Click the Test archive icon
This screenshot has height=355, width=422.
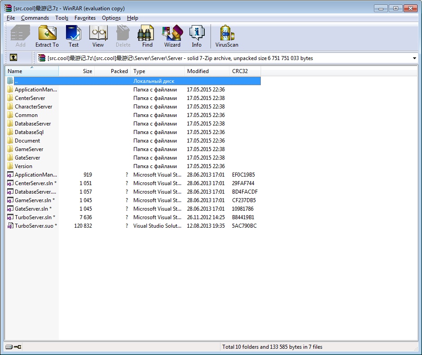(73, 36)
